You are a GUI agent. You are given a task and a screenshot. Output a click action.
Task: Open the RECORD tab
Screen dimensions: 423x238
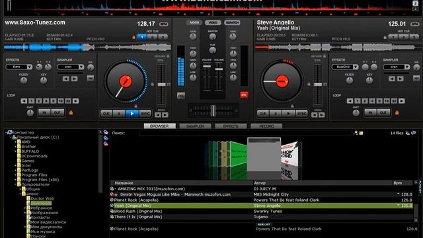pyautogui.click(x=266, y=126)
